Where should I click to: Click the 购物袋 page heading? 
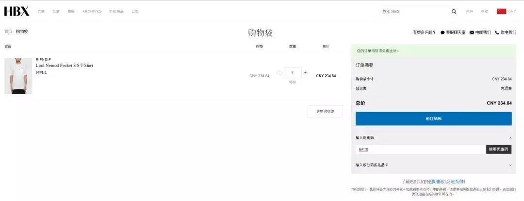[261, 33]
